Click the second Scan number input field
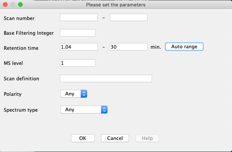Screen dimensions: 232x152 (x=128, y=17)
